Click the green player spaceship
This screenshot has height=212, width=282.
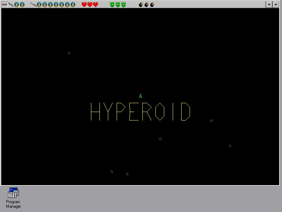(140, 96)
